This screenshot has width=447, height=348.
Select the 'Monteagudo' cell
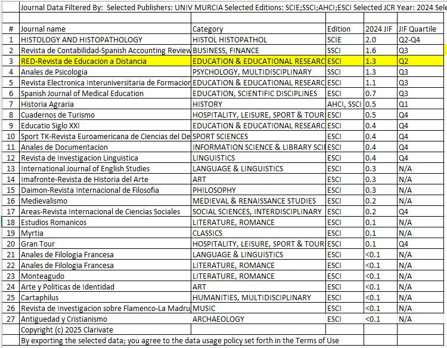tap(105, 276)
